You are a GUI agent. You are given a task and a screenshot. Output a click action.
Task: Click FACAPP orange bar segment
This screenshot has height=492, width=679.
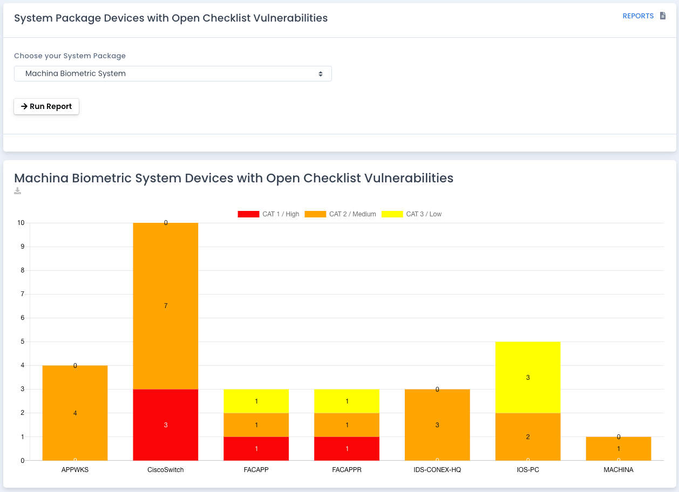[x=256, y=425]
